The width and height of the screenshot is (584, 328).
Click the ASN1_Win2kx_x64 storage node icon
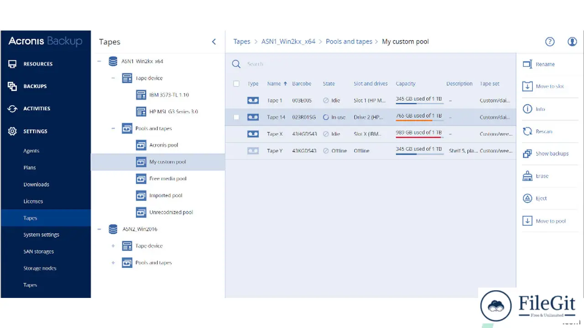[113, 61]
